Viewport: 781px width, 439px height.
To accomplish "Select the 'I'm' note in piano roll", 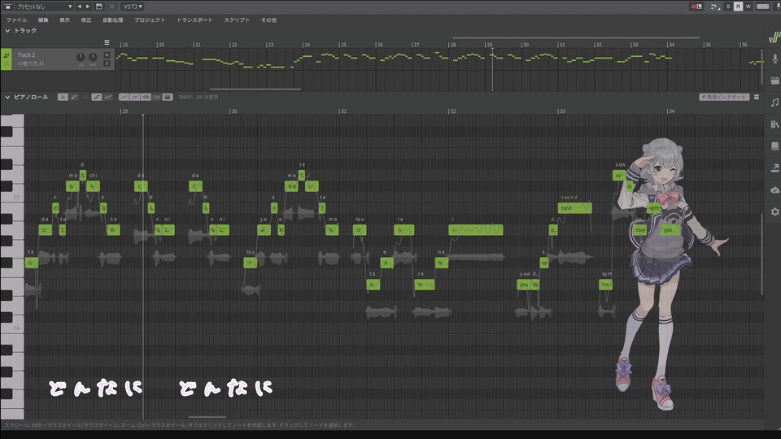I will (x=605, y=285).
